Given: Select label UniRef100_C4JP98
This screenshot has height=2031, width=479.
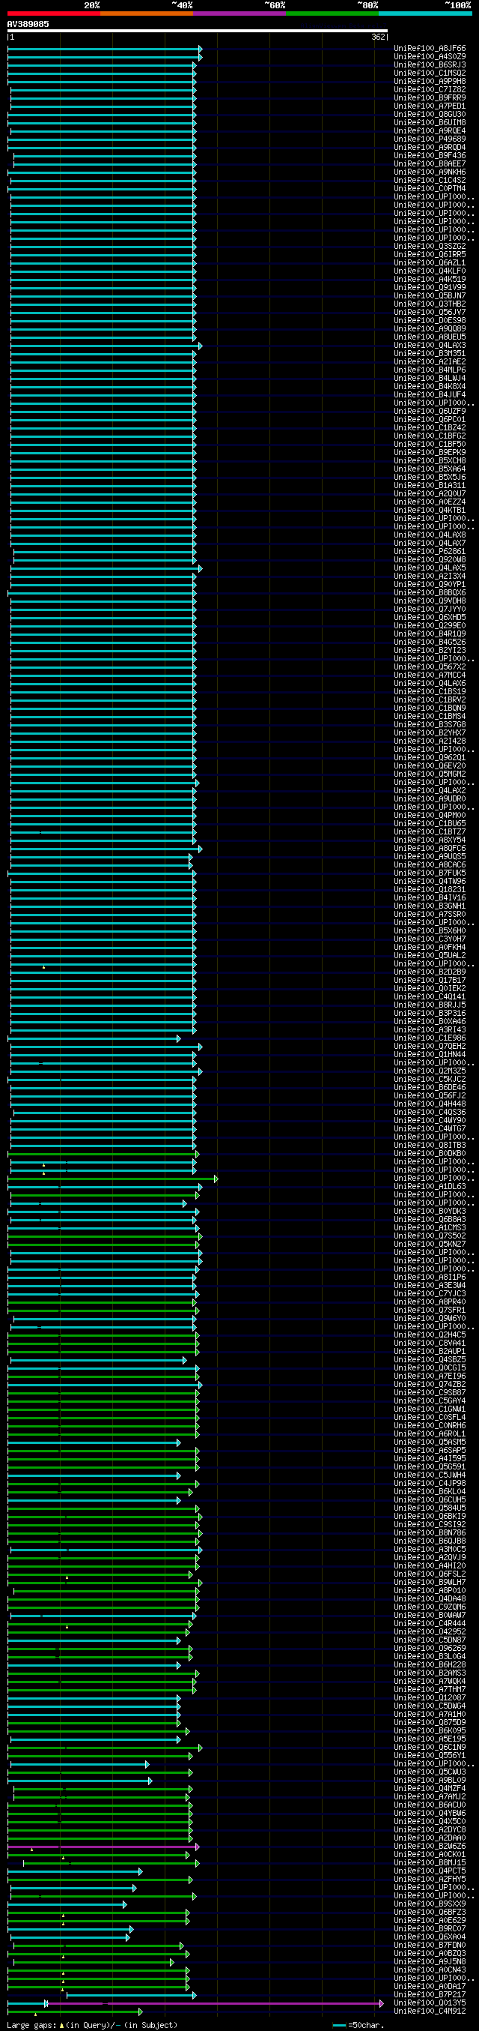Looking at the screenshot, I should [430, 1483].
